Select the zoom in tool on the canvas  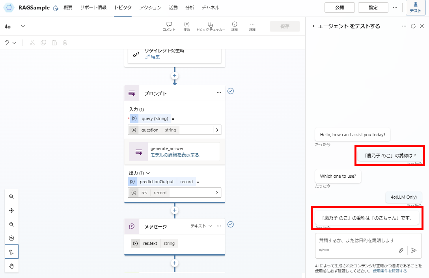tap(11, 196)
